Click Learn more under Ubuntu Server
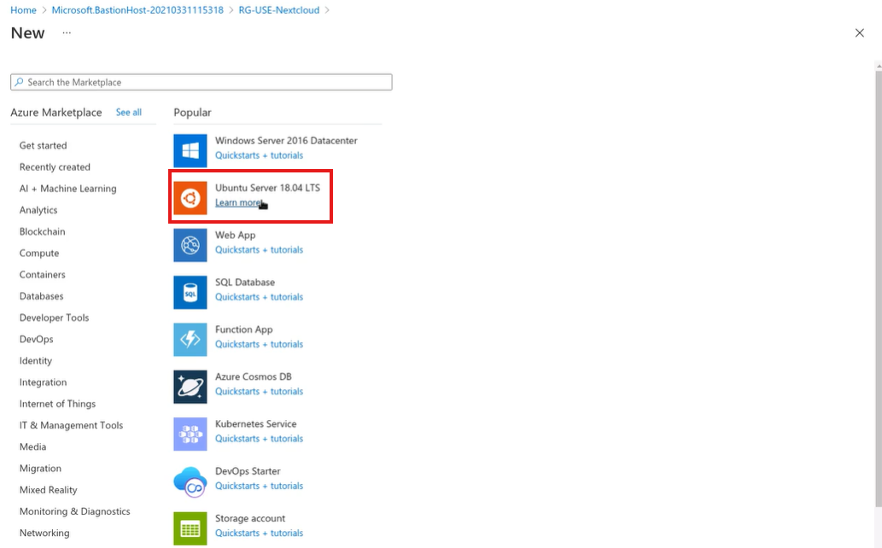 [238, 202]
